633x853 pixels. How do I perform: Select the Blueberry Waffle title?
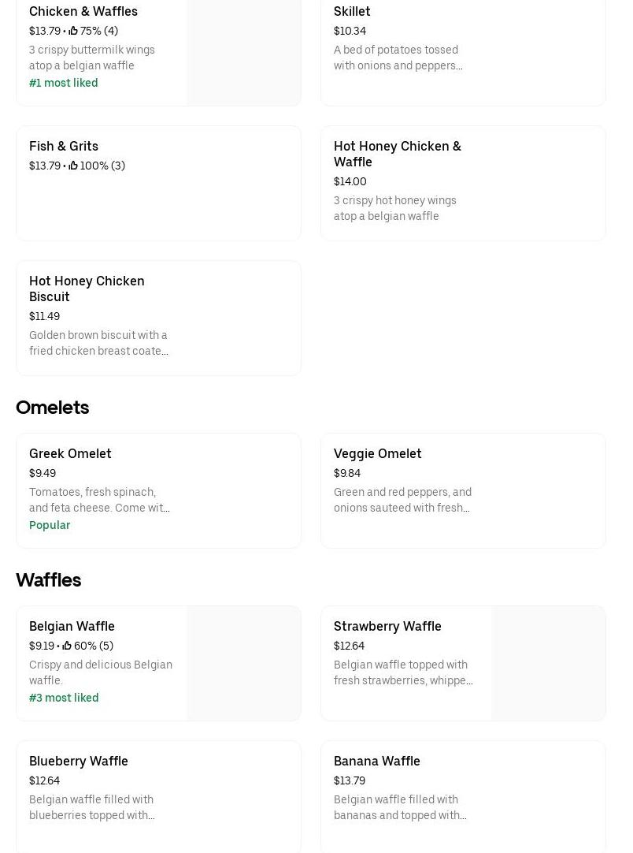[x=79, y=762]
